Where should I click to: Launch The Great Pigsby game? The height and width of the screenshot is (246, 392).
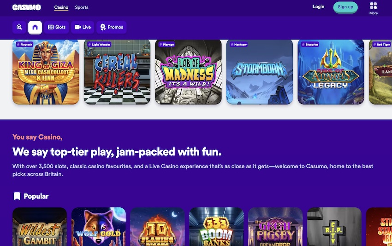coord(275,227)
